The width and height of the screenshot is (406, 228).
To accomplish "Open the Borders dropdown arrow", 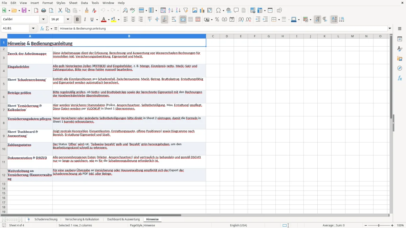I will [279, 20].
